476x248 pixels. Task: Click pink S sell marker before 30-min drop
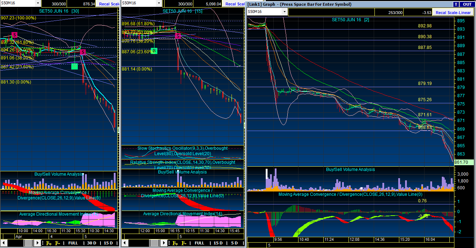(x=82, y=53)
